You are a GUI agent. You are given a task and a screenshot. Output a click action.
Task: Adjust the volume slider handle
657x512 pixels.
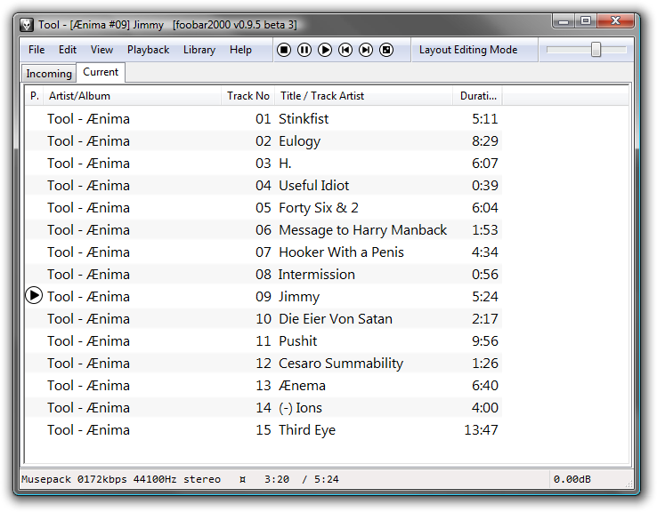coord(596,50)
